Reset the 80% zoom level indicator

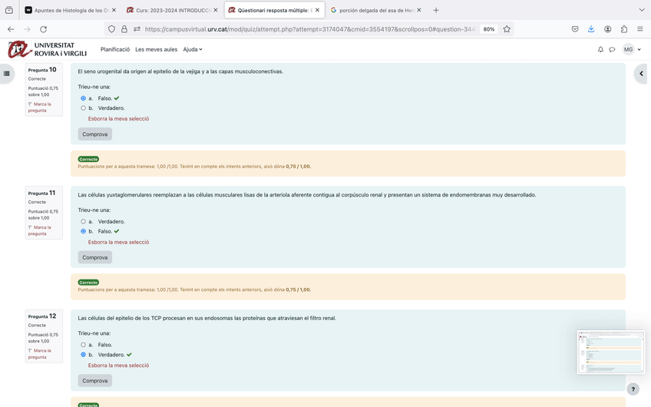coord(489,29)
